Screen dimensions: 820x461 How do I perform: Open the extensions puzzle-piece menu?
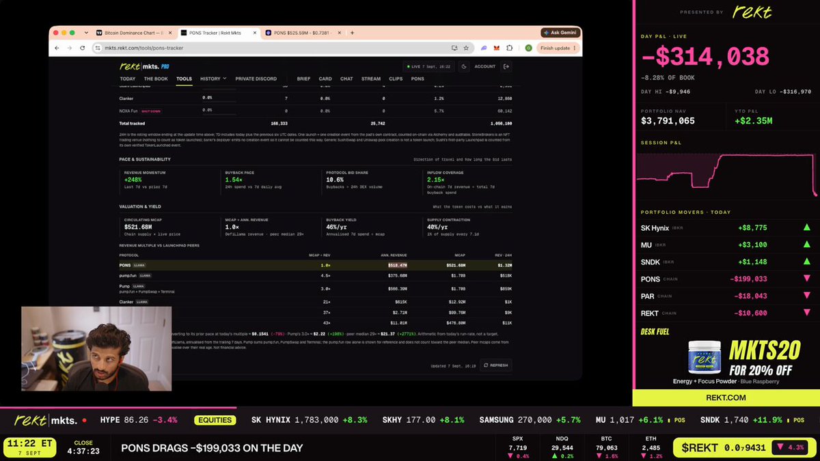pos(509,48)
